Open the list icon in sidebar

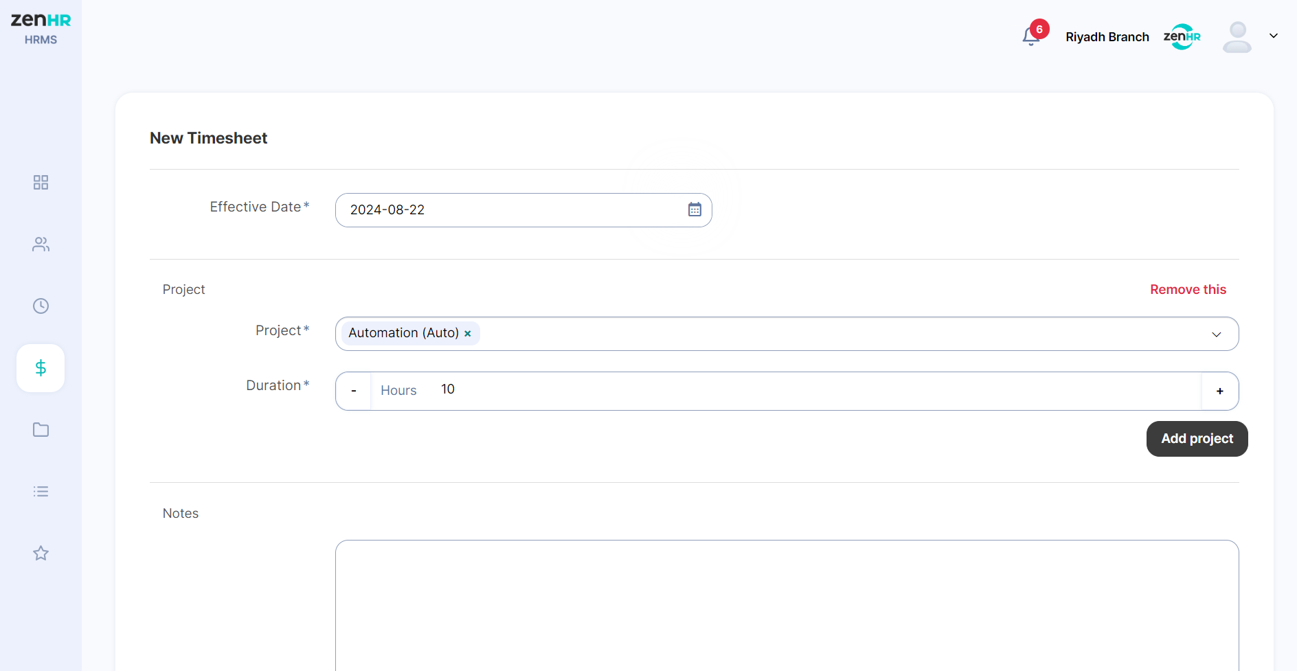point(41,491)
